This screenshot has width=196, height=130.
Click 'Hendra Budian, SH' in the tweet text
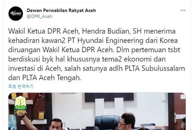[x=112, y=31]
